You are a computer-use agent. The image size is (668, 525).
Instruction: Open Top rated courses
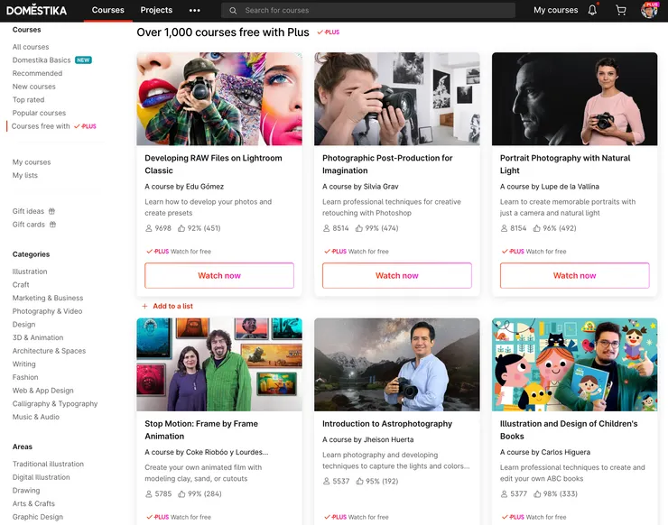(x=29, y=99)
